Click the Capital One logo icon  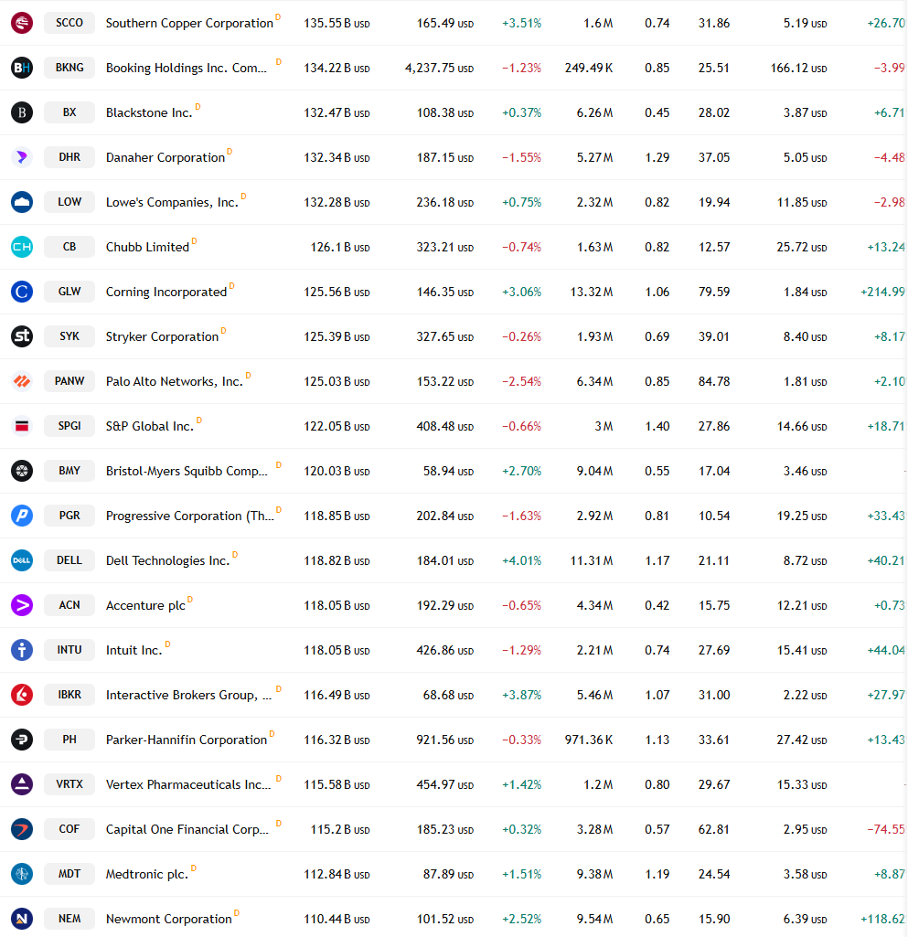click(x=22, y=829)
